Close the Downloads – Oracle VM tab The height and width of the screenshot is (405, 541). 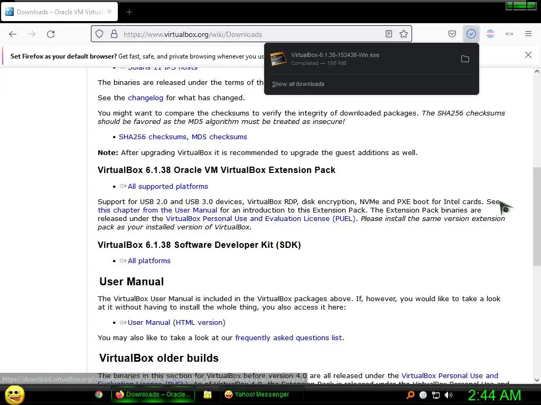point(109,12)
